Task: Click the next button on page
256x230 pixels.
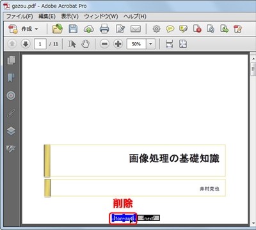Action: tap(148, 218)
